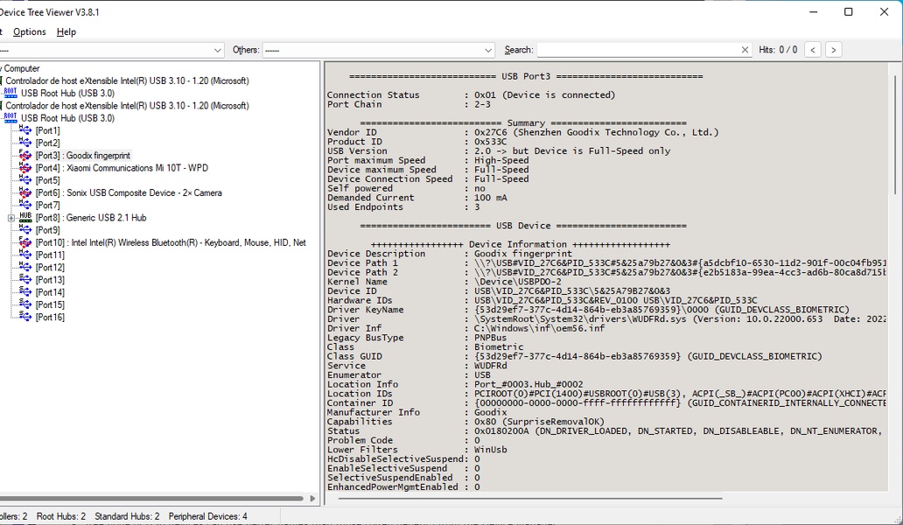Click the second USB Root Hub icon
This screenshot has width=903, height=525.
click(x=10, y=118)
